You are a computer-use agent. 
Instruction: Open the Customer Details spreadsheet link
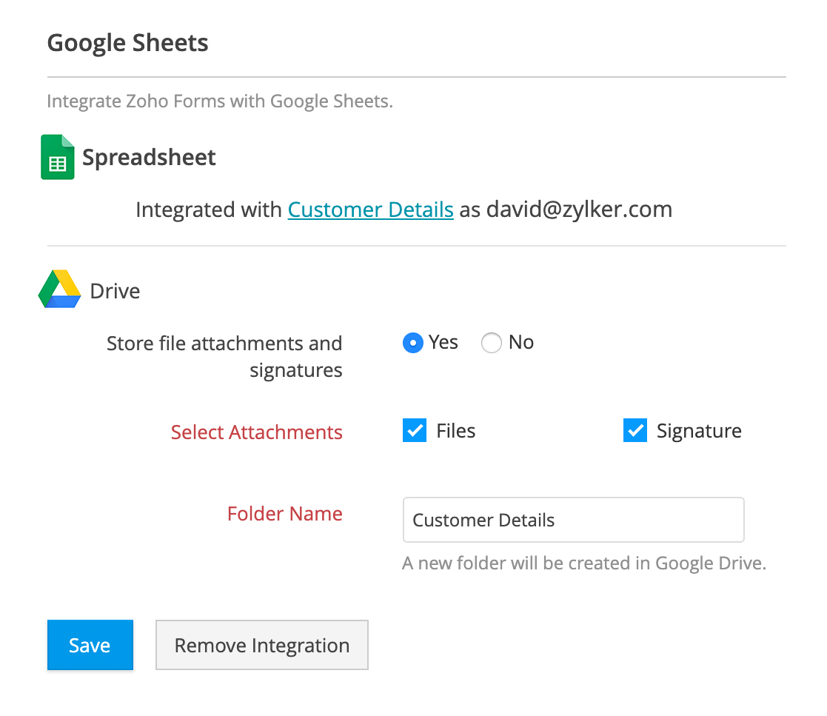(x=370, y=210)
